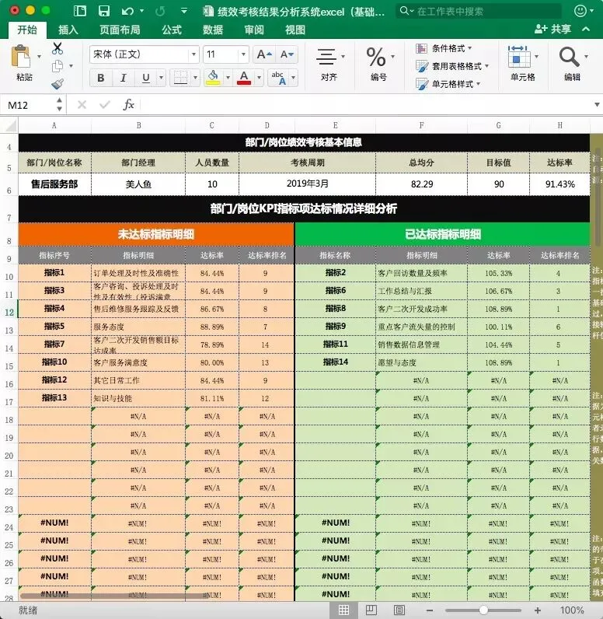This screenshot has width=603, height=619.
Task: Increase font size with large A
Action: pyautogui.click(x=264, y=54)
